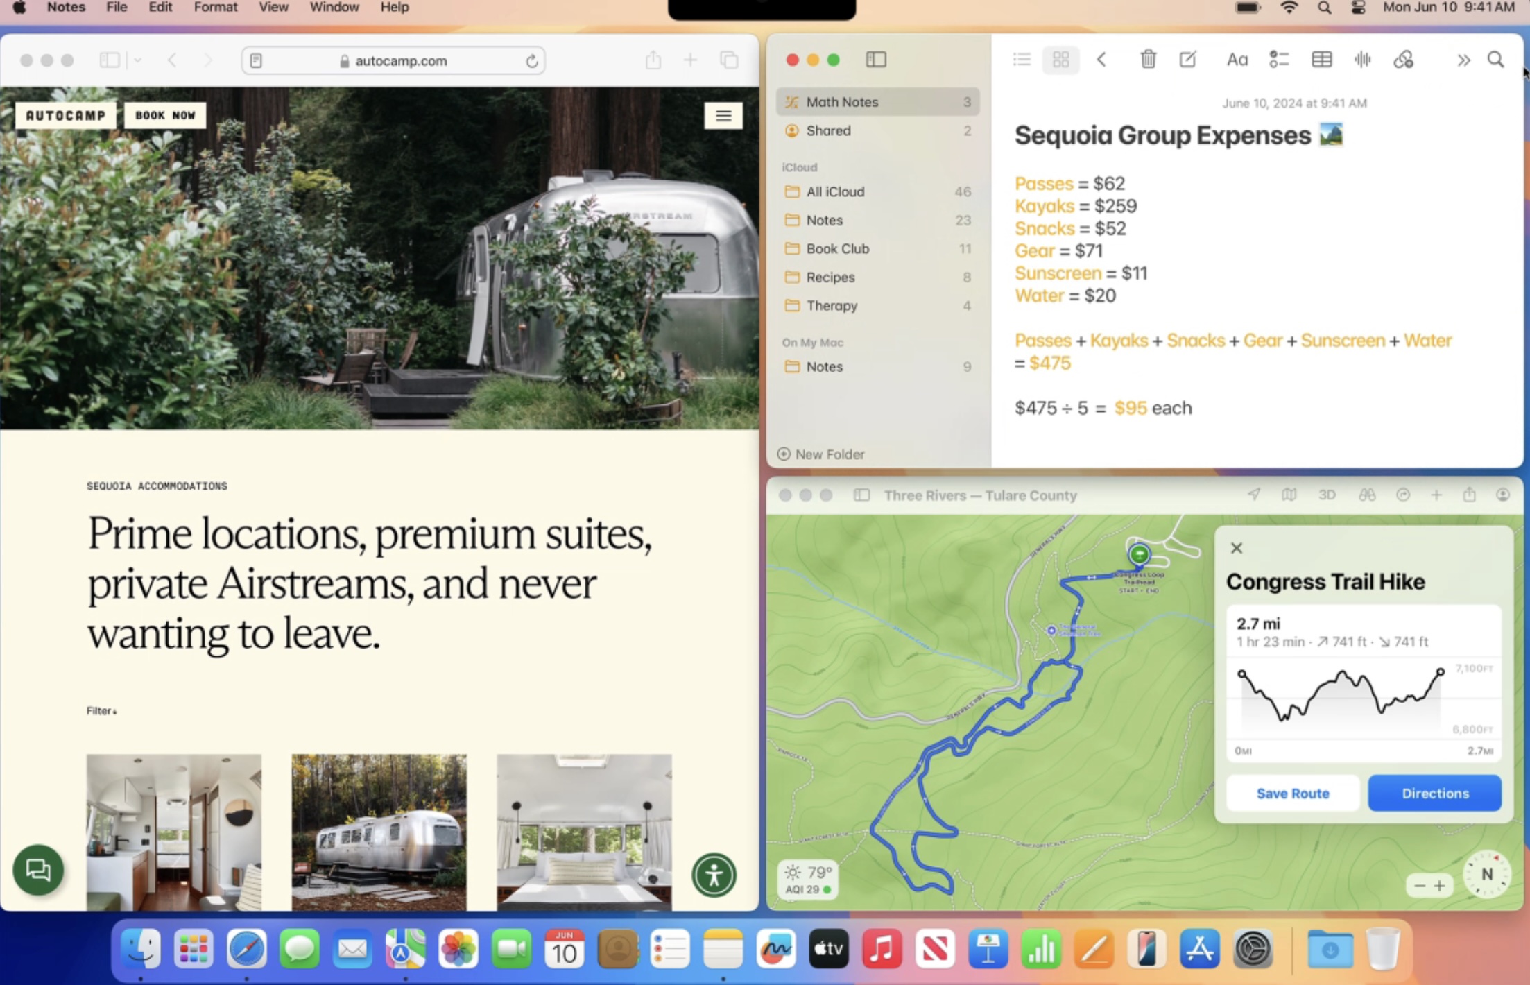
Task: Click the Notes checklist icon
Action: (x=1278, y=60)
